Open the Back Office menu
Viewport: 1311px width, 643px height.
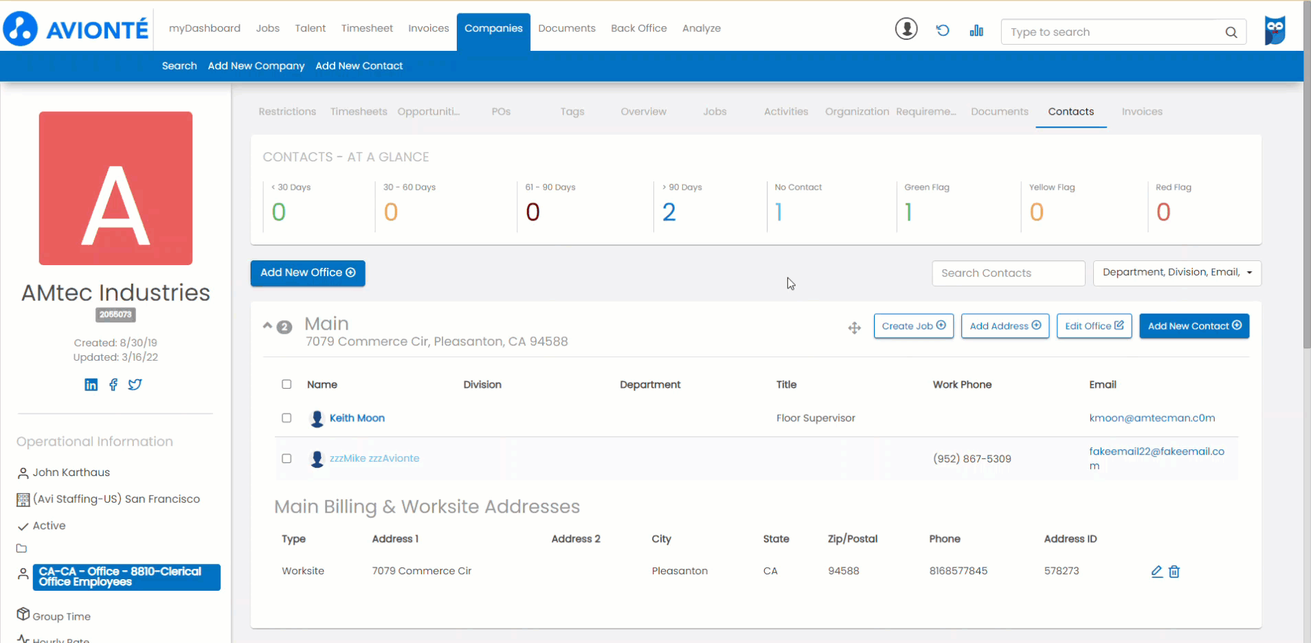pyautogui.click(x=639, y=28)
